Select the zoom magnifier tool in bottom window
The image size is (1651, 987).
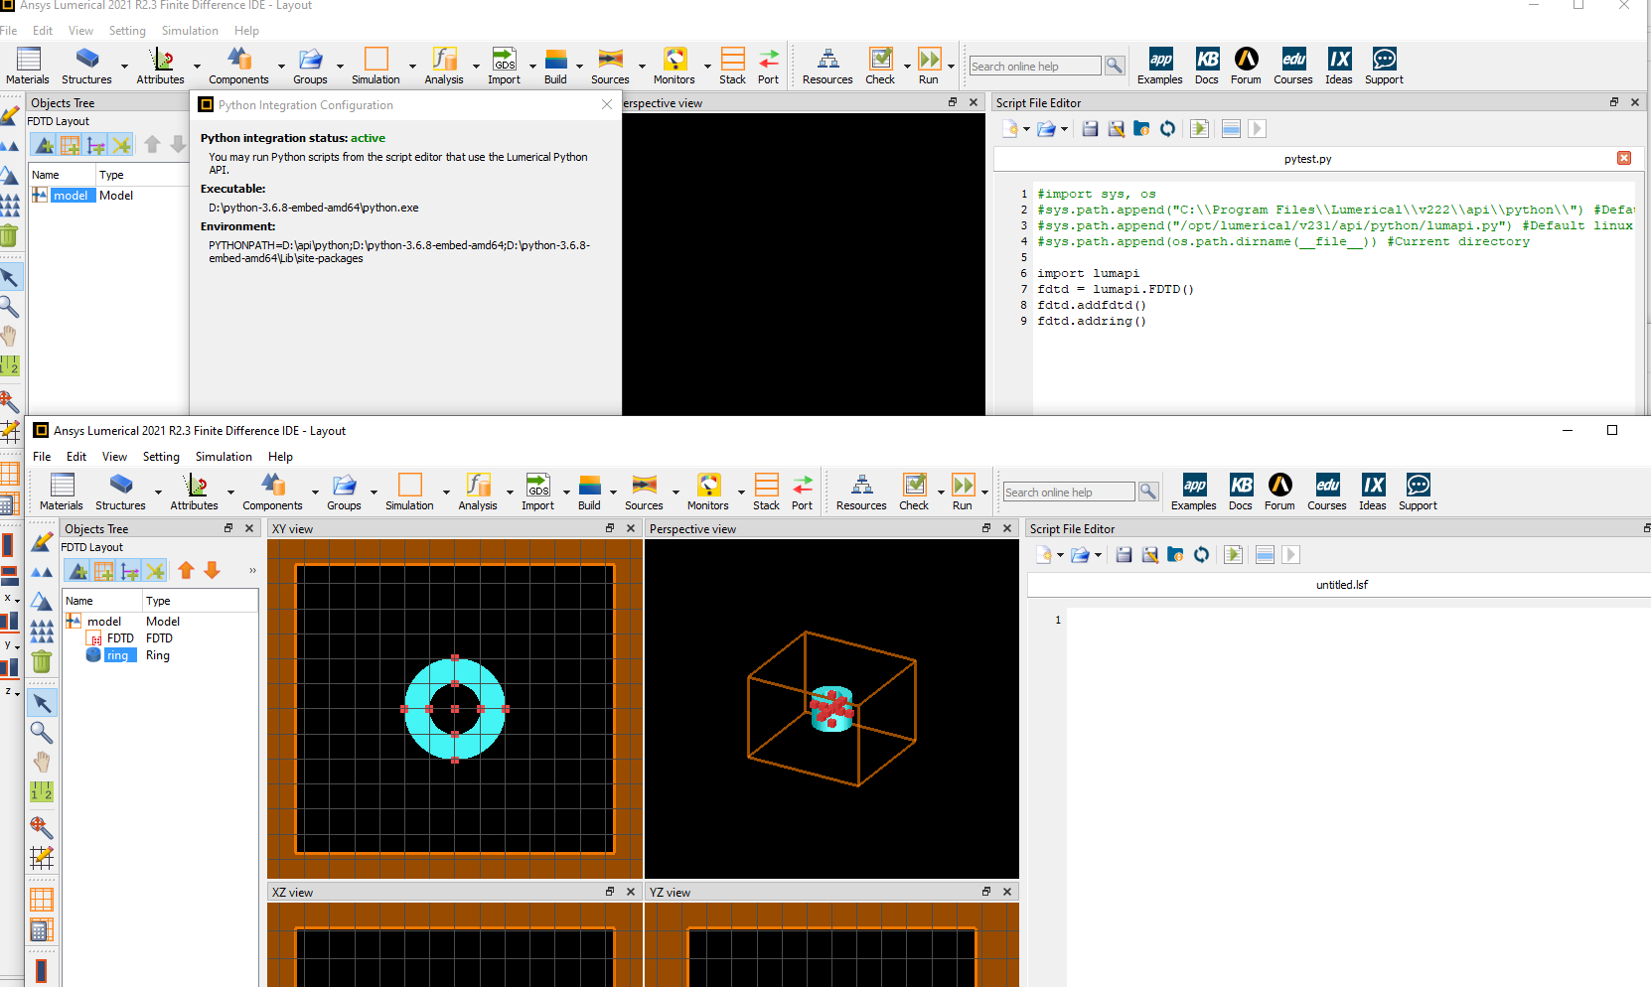click(x=41, y=733)
